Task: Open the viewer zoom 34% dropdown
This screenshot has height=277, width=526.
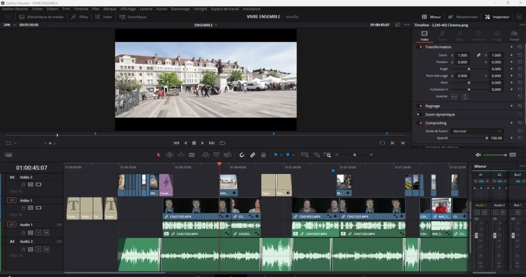Action: 14,25
